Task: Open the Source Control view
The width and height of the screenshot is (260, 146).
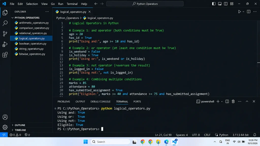Action: click(x=5, y=34)
